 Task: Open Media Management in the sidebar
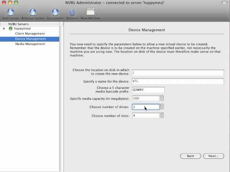click(x=30, y=44)
